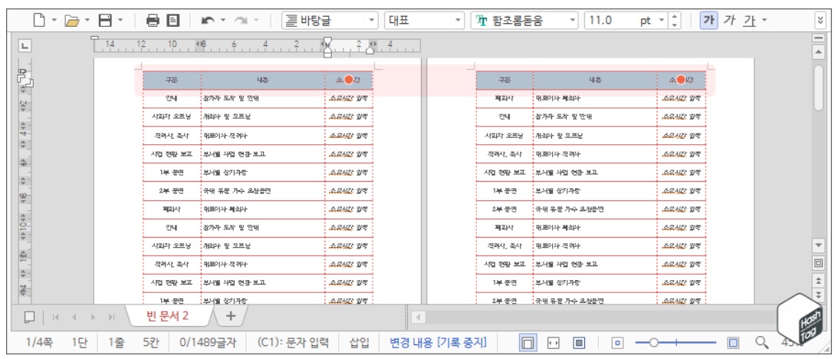Print the document using the printer icon

click(x=153, y=21)
